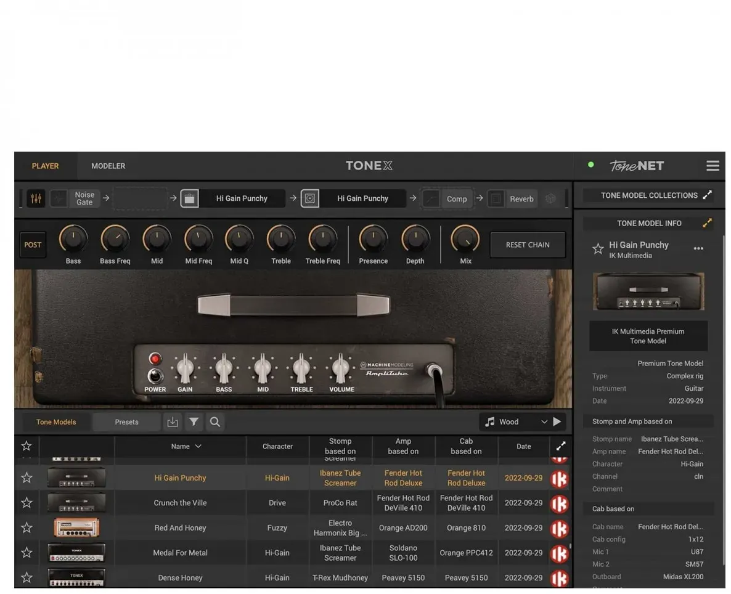Select Hi Gain Punchy cab name in chain

pos(362,198)
